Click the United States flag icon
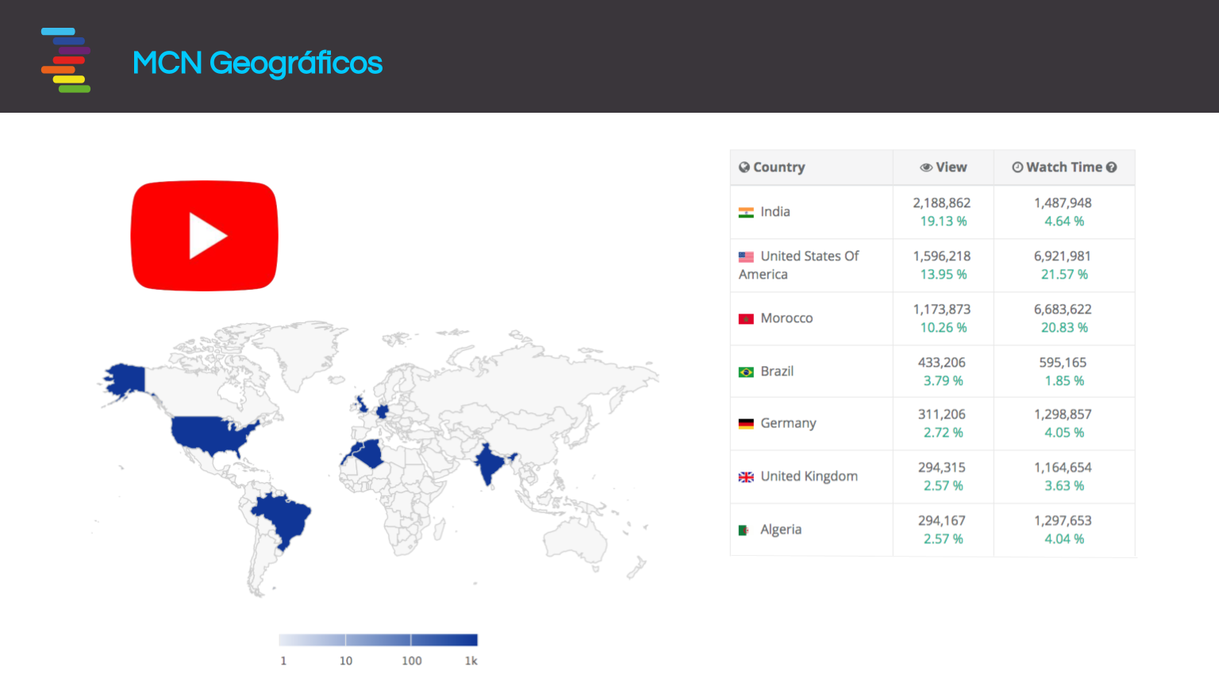 [746, 257]
